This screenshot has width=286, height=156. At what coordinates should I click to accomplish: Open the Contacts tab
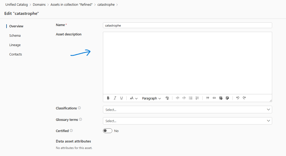(15, 54)
